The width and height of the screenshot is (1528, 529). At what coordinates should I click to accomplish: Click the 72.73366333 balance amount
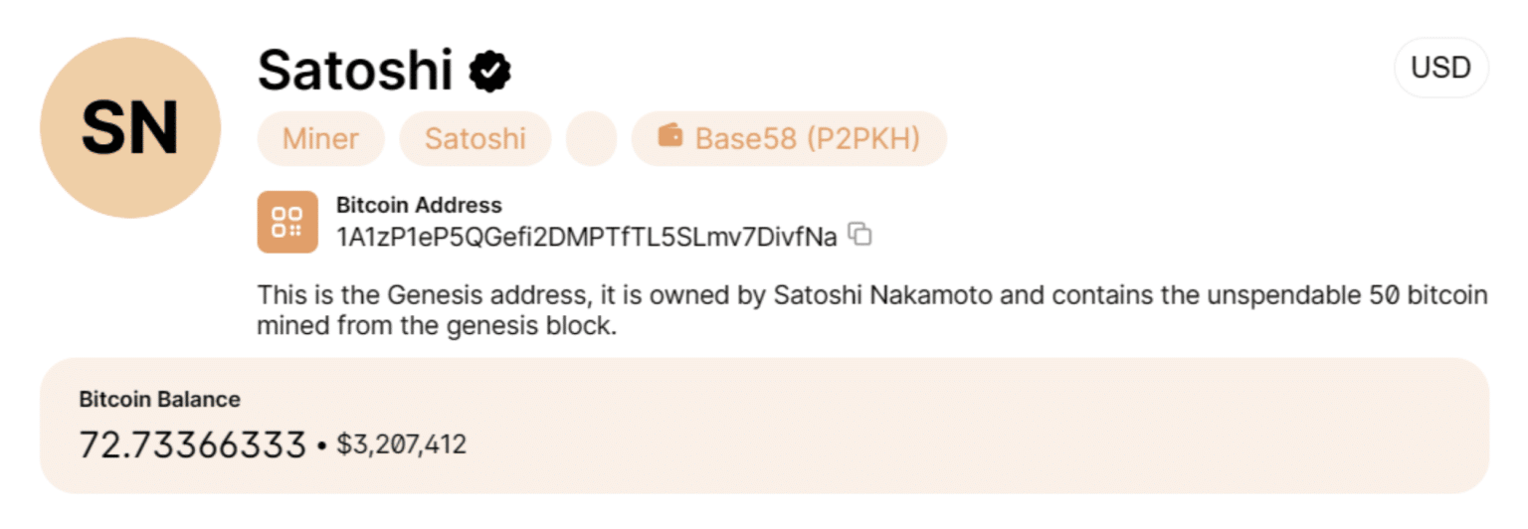[192, 445]
